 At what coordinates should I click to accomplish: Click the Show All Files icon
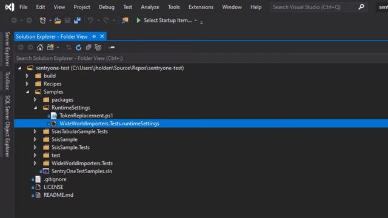point(98,47)
